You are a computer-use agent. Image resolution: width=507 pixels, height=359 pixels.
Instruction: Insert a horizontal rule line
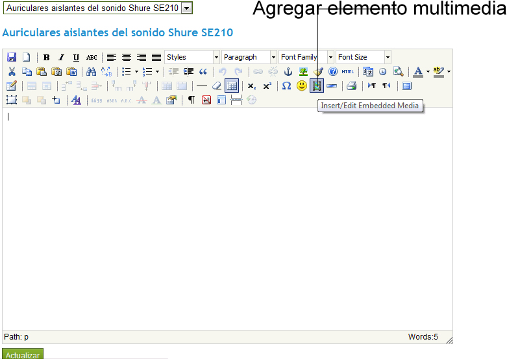tap(202, 86)
